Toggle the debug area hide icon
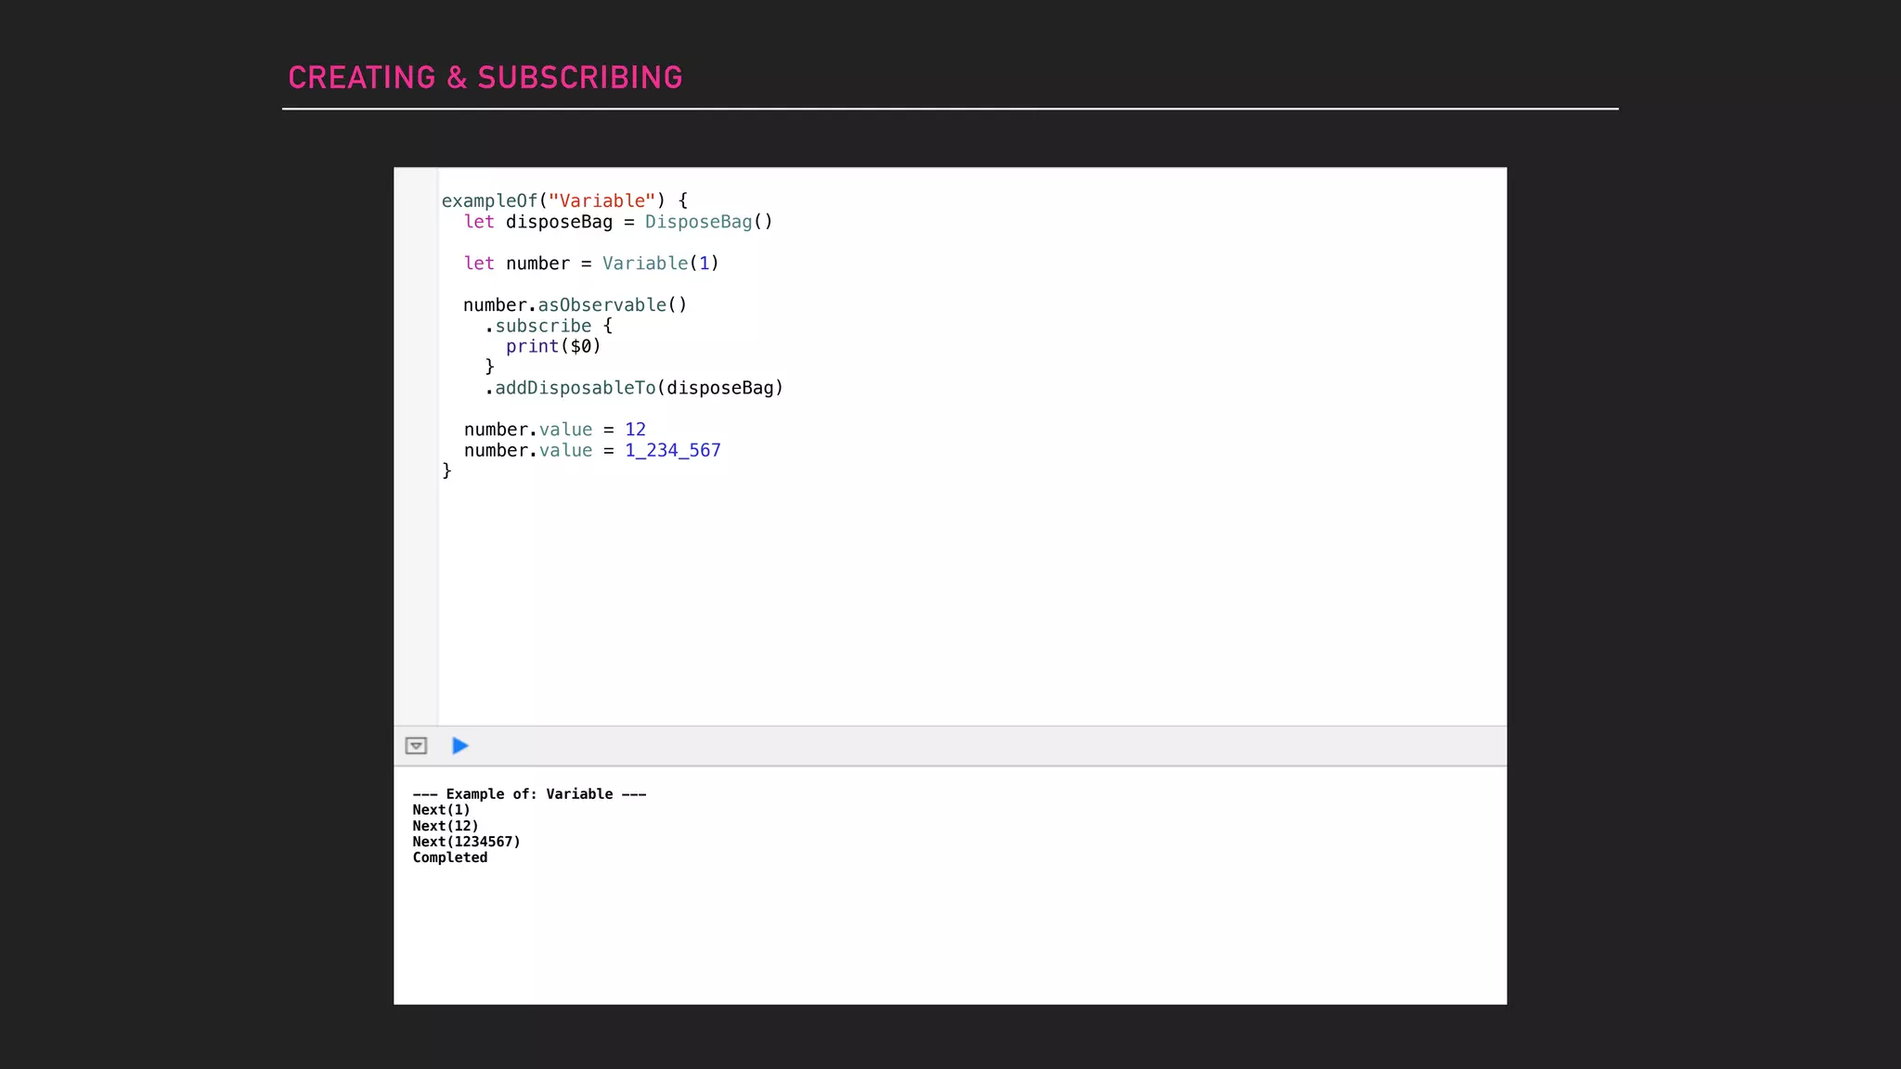 [x=416, y=746]
